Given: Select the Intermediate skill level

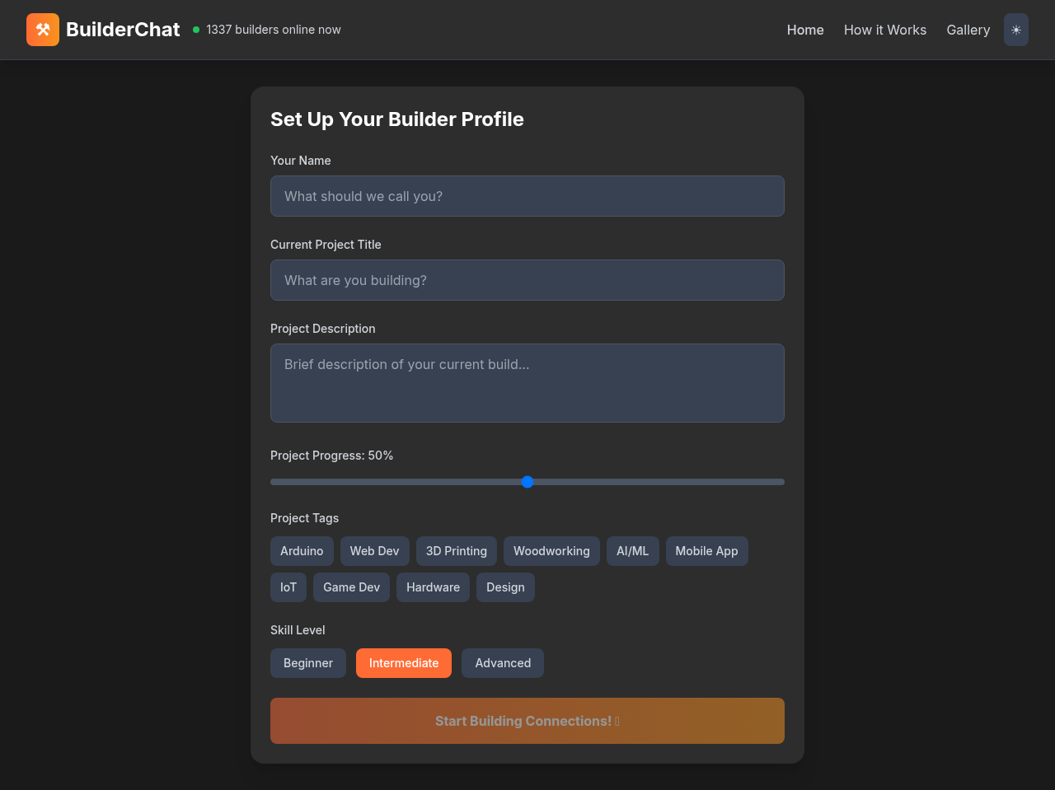Looking at the screenshot, I should (403, 662).
